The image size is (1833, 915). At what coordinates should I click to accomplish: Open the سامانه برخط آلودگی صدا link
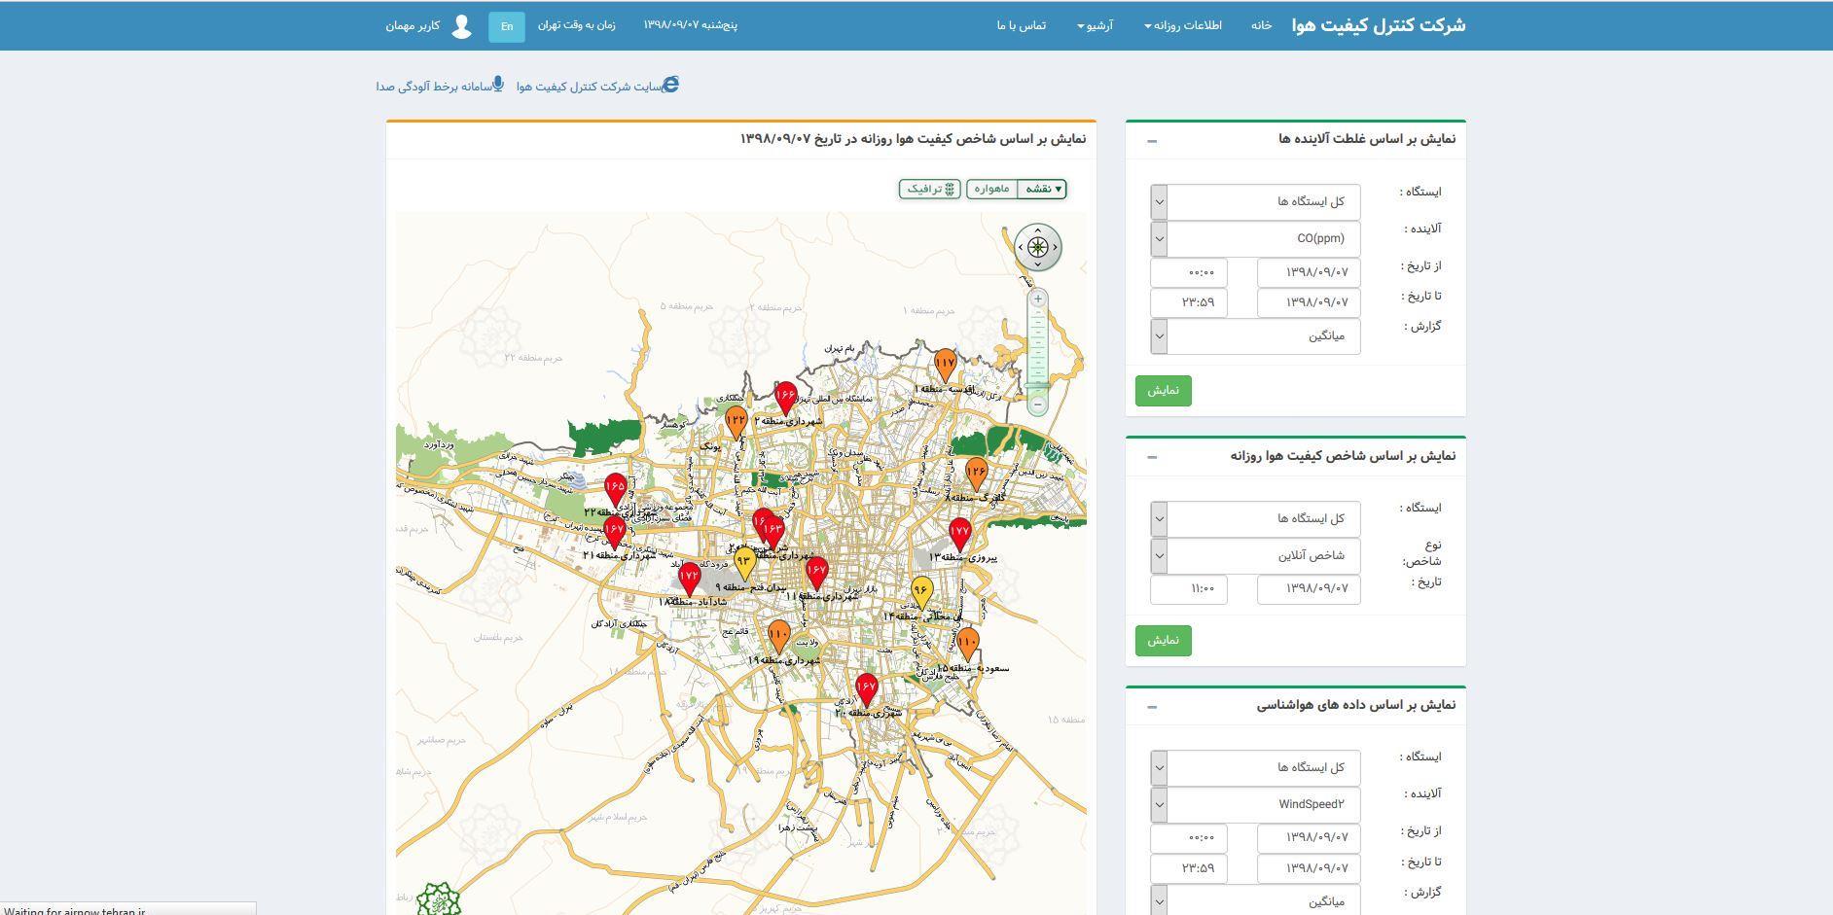440,87
